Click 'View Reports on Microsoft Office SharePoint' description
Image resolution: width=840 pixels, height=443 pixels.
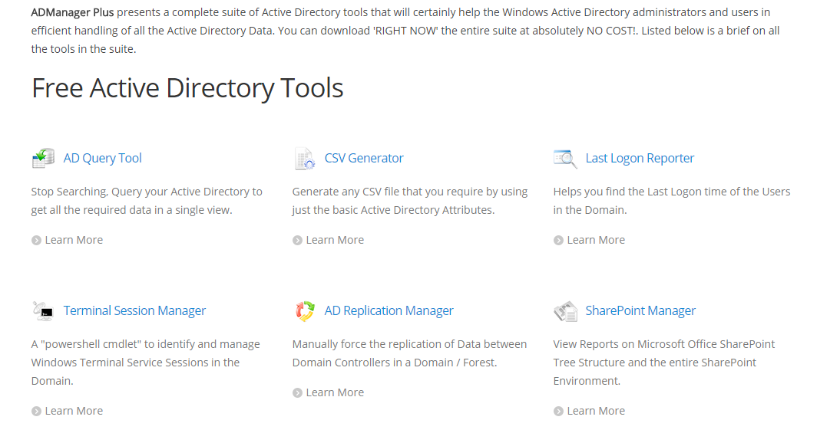664,363
